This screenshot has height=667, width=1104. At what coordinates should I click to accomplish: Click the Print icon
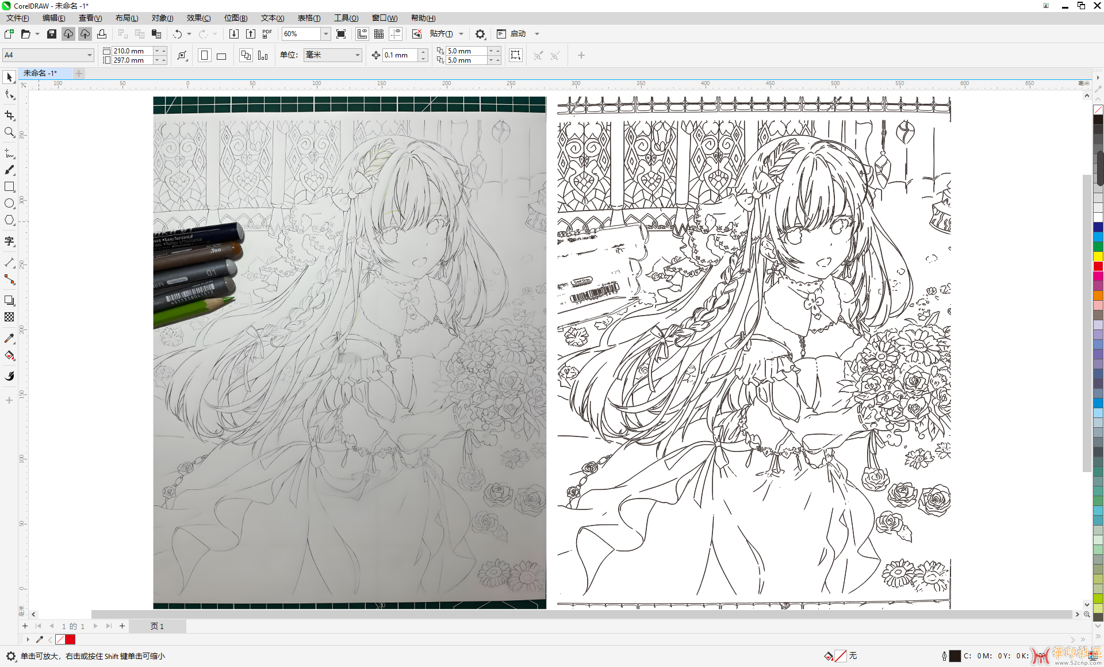pyautogui.click(x=102, y=34)
